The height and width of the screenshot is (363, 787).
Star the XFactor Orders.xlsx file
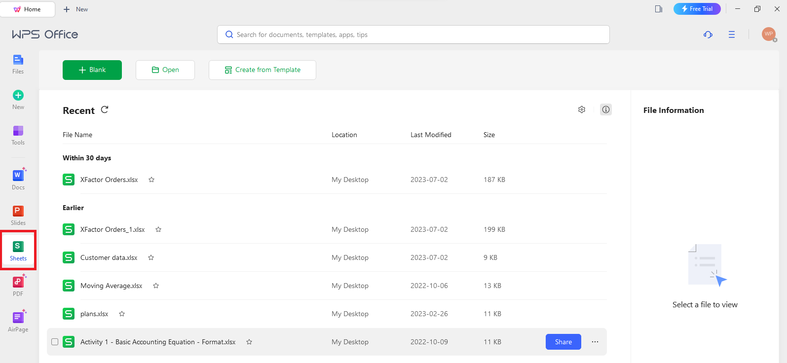[x=151, y=180]
